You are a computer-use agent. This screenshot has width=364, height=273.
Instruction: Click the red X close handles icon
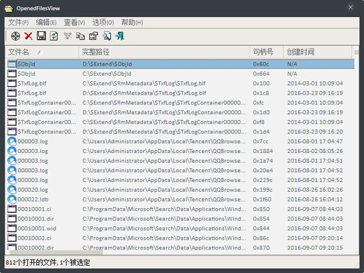tap(29, 36)
